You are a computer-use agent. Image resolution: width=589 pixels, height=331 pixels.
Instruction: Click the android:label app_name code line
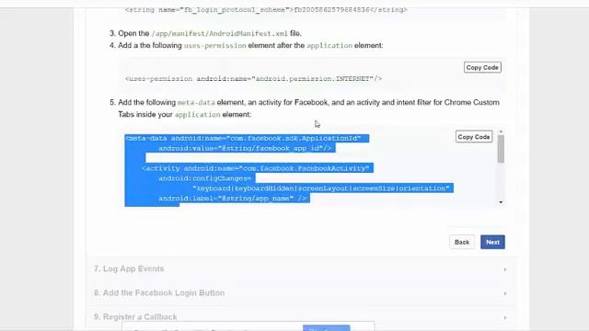pyautogui.click(x=233, y=199)
